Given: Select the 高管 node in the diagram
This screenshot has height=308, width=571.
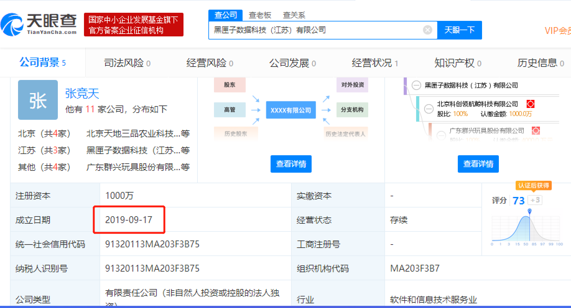Looking at the screenshot, I should tap(230, 110).
